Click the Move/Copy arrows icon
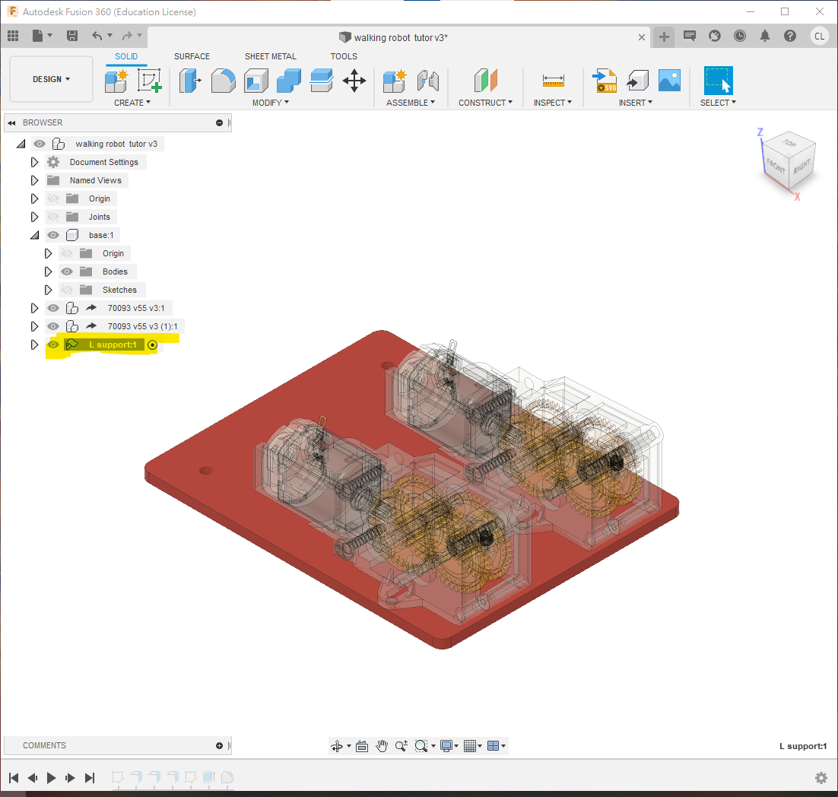The height and width of the screenshot is (797, 838). [354, 80]
